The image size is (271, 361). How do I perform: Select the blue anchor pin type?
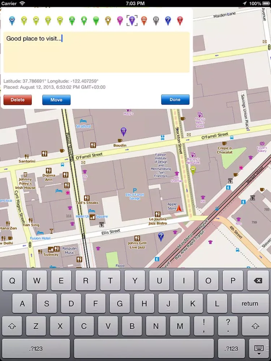(12, 21)
